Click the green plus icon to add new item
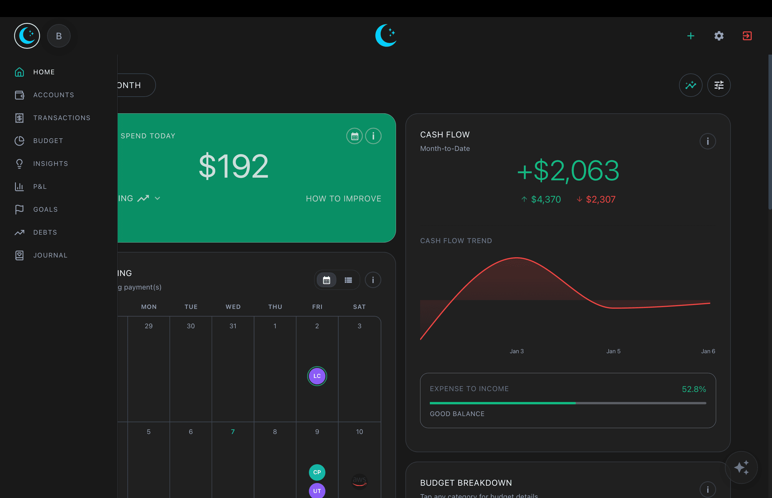Viewport: 772px width, 498px height. [691, 36]
